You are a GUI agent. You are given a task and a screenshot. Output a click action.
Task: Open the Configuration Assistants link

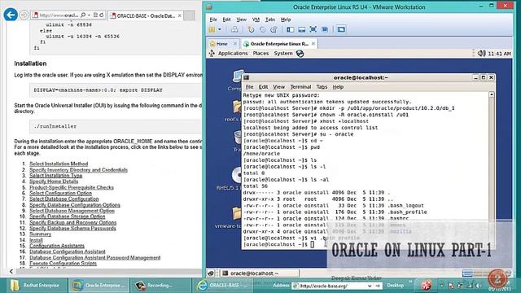57,246
